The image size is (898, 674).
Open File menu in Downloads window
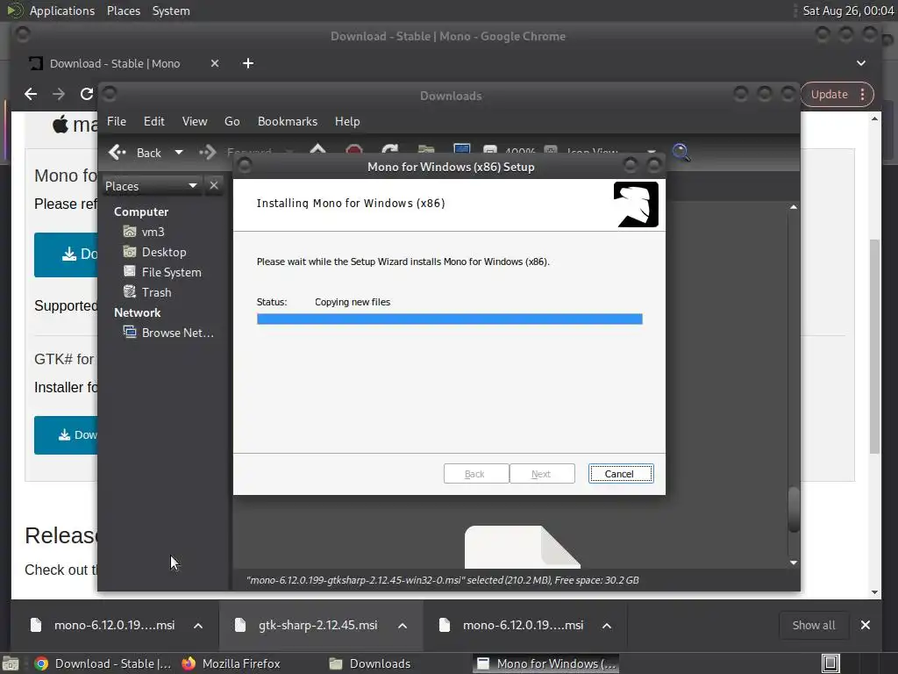tap(117, 121)
